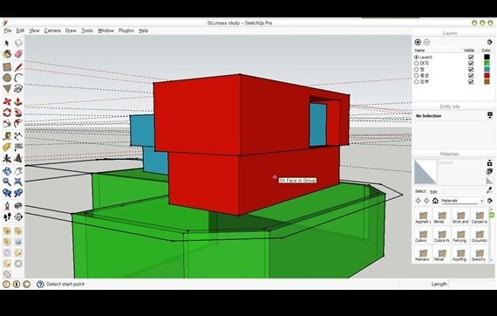The height and width of the screenshot is (316, 497).
Task: Open the Edit menu
Action: click(20, 31)
